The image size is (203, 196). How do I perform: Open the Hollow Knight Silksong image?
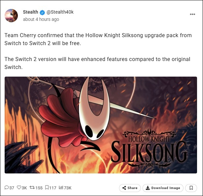[x=101, y=125]
